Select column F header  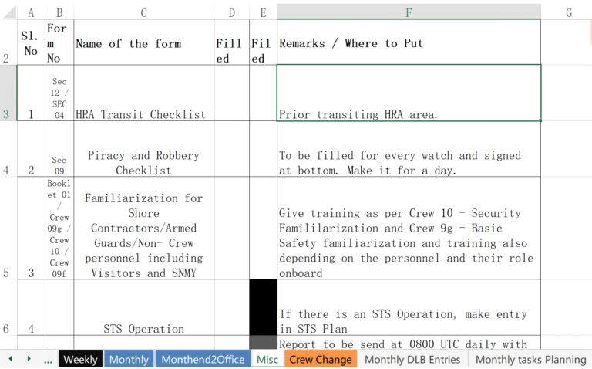coord(409,12)
